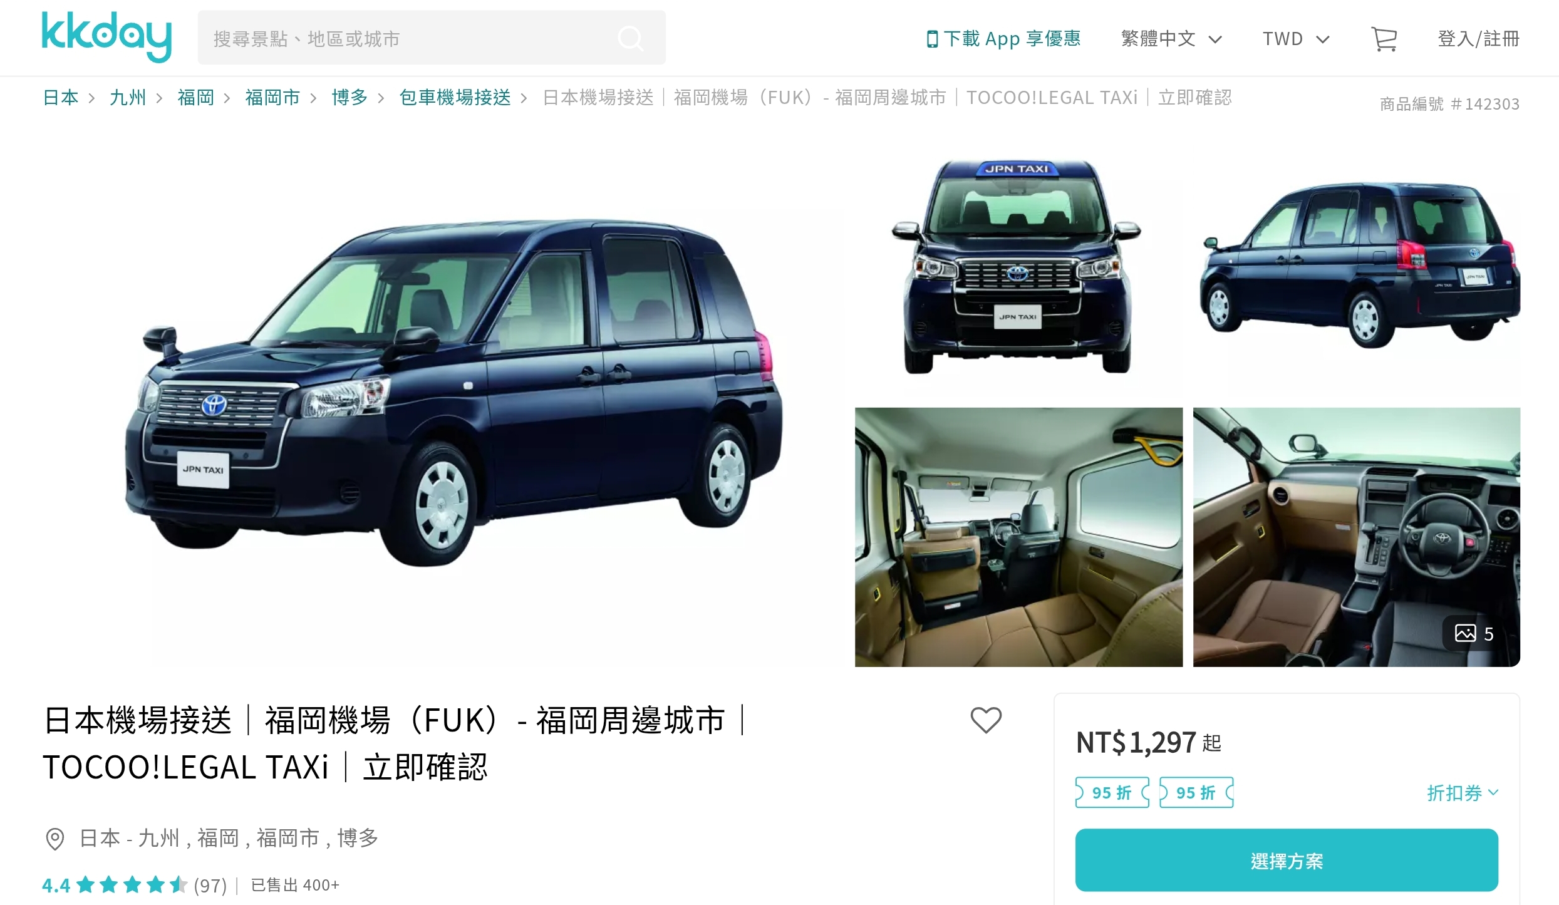This screenshot has width=1559, height=905.
Task: Click the first 95 折 coupon tag
Action: 1112,792
